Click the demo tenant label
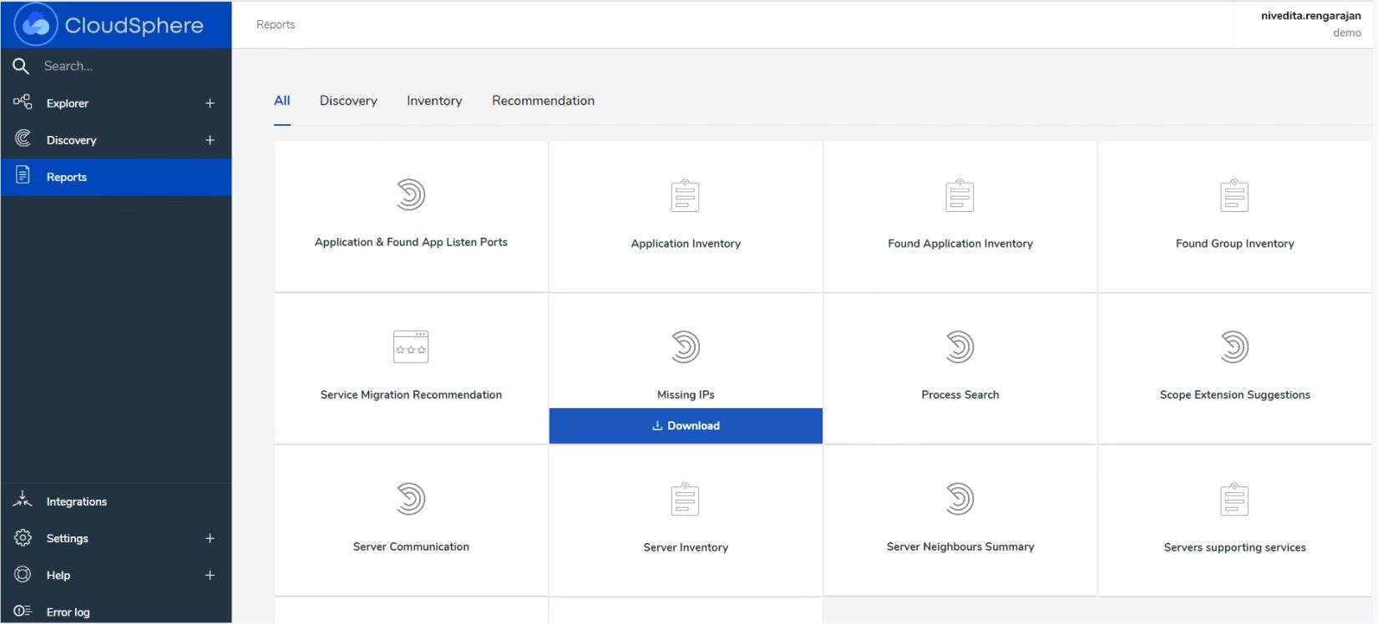The image size is (1378, 624). click(x=1346, y=33)
